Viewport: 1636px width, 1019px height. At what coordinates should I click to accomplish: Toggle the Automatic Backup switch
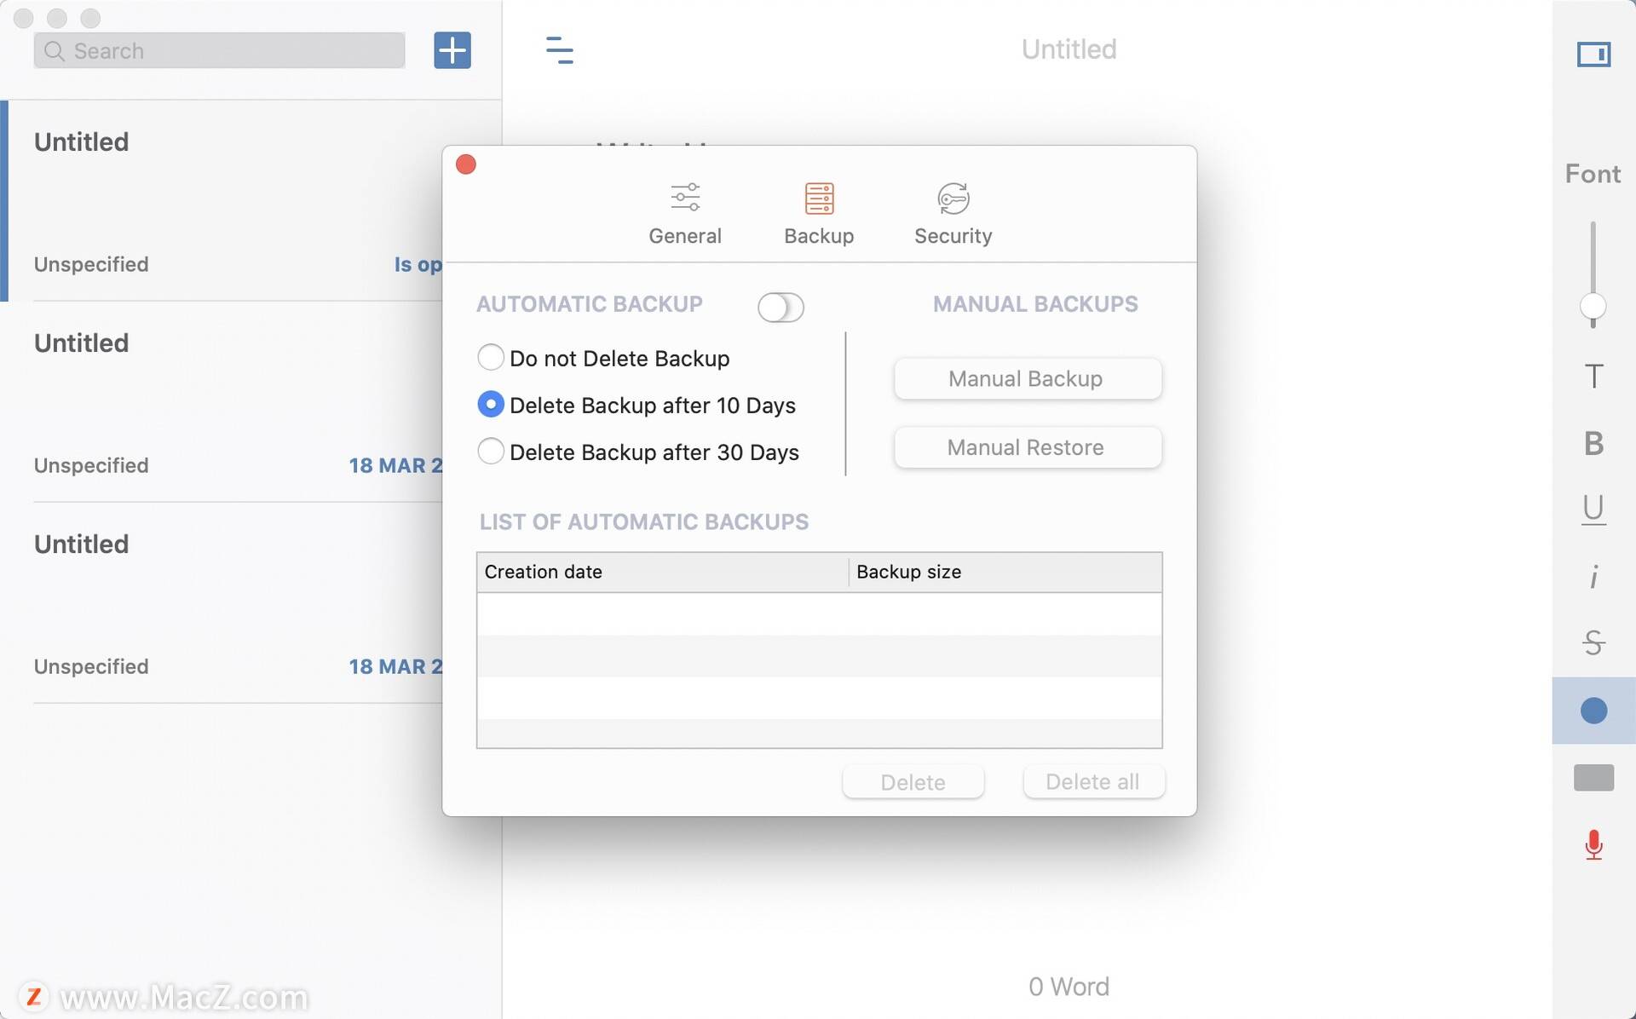[x=781, y=308]
